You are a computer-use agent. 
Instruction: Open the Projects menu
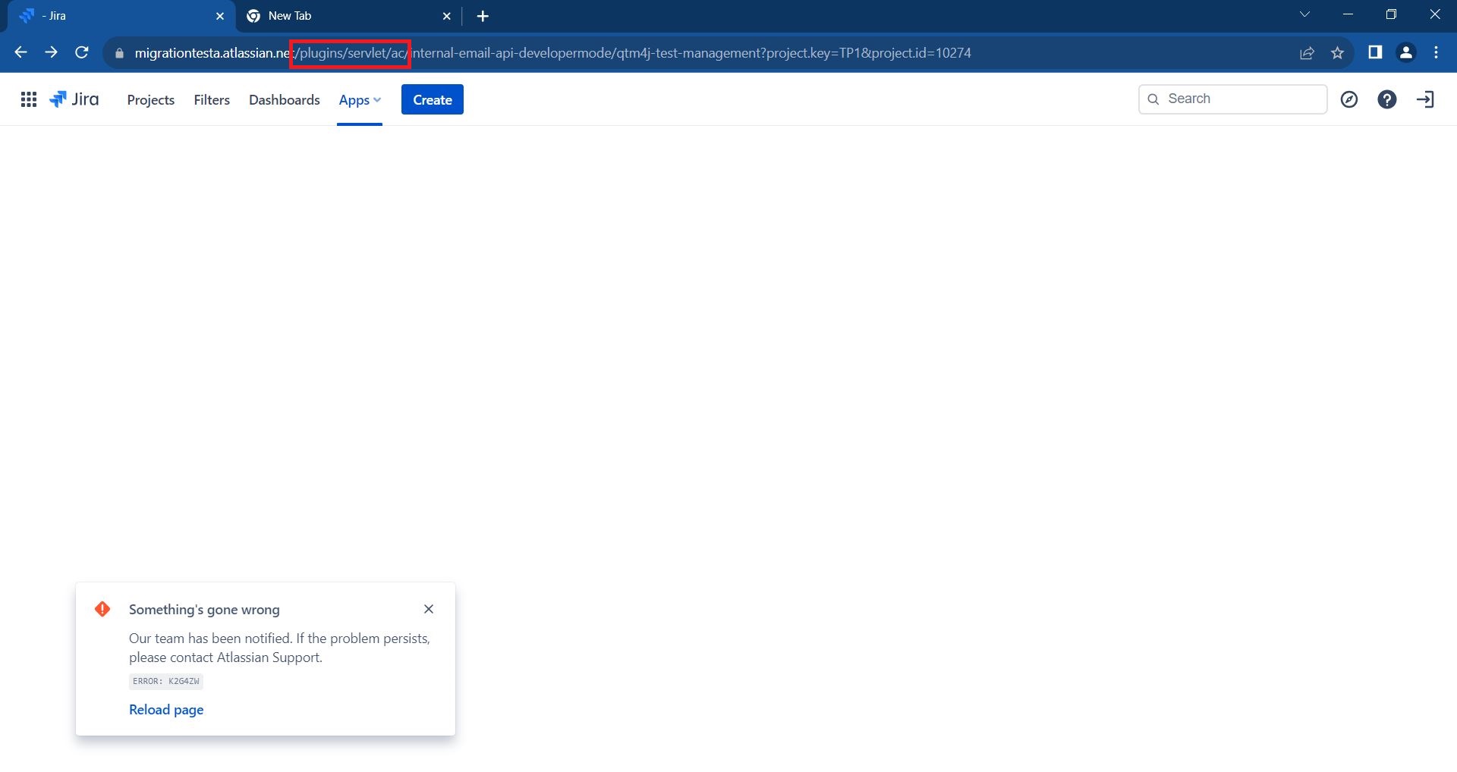(151, 99)
